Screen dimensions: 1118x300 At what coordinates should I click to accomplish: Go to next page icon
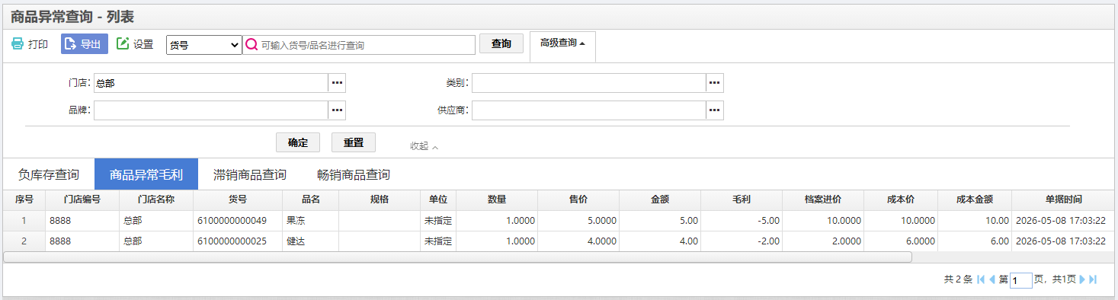click(x=1082, y=279)
